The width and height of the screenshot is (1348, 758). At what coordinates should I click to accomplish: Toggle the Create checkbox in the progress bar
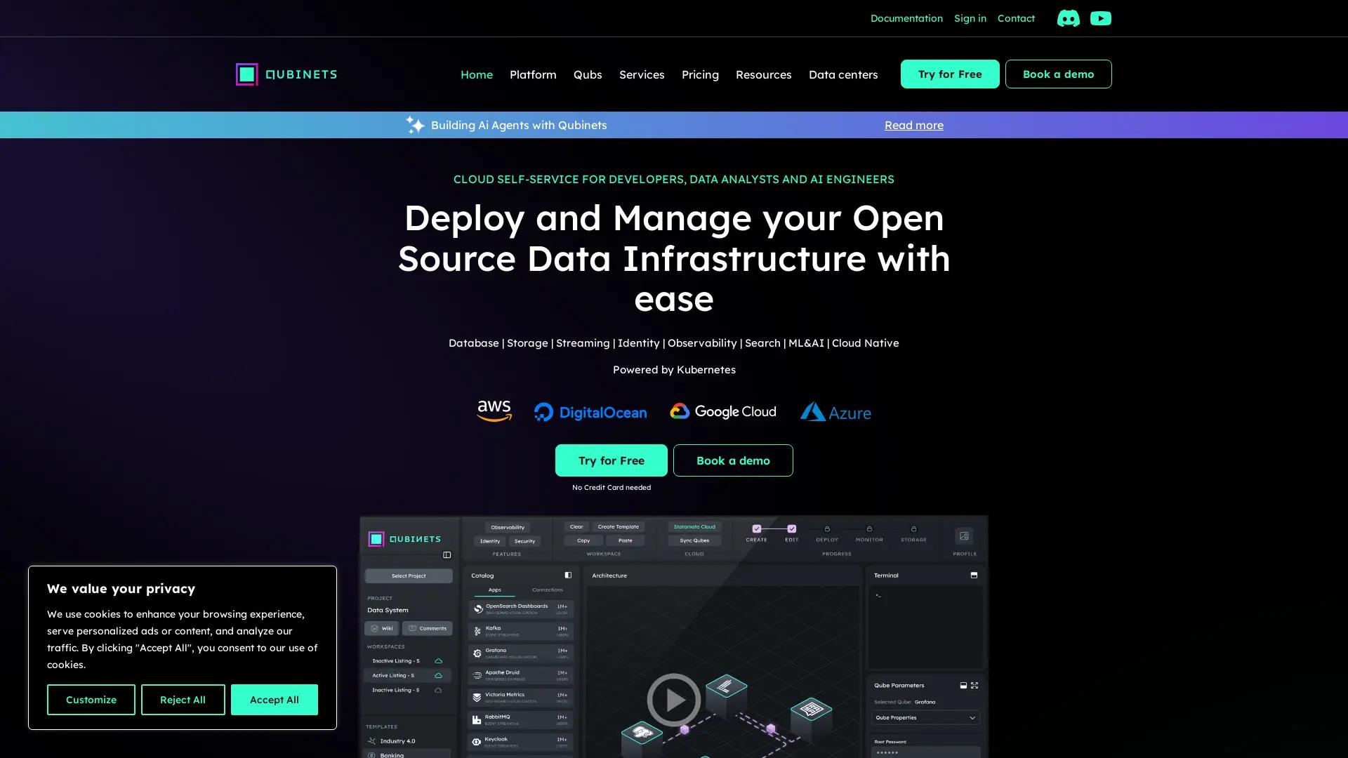(756, 528)
